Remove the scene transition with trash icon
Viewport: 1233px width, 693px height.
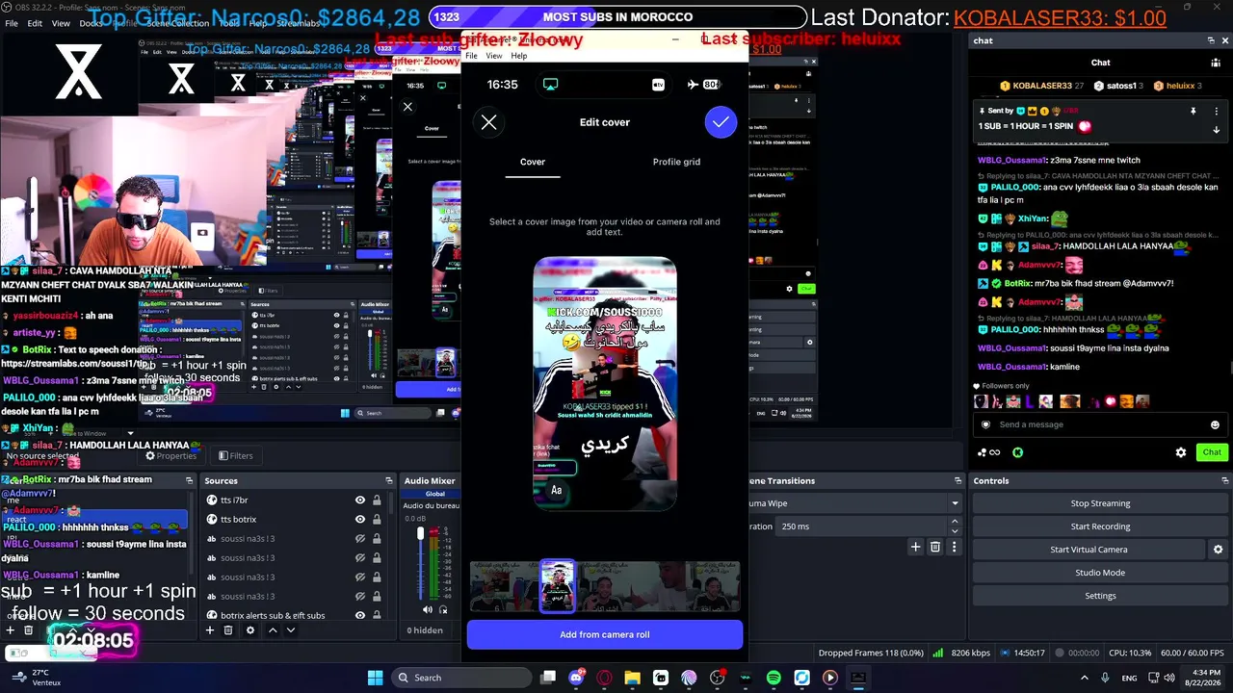click(934, 547)
